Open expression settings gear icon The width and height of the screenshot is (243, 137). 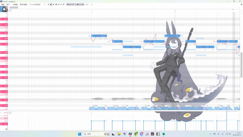pyautogui.click(x=6, y=129)
